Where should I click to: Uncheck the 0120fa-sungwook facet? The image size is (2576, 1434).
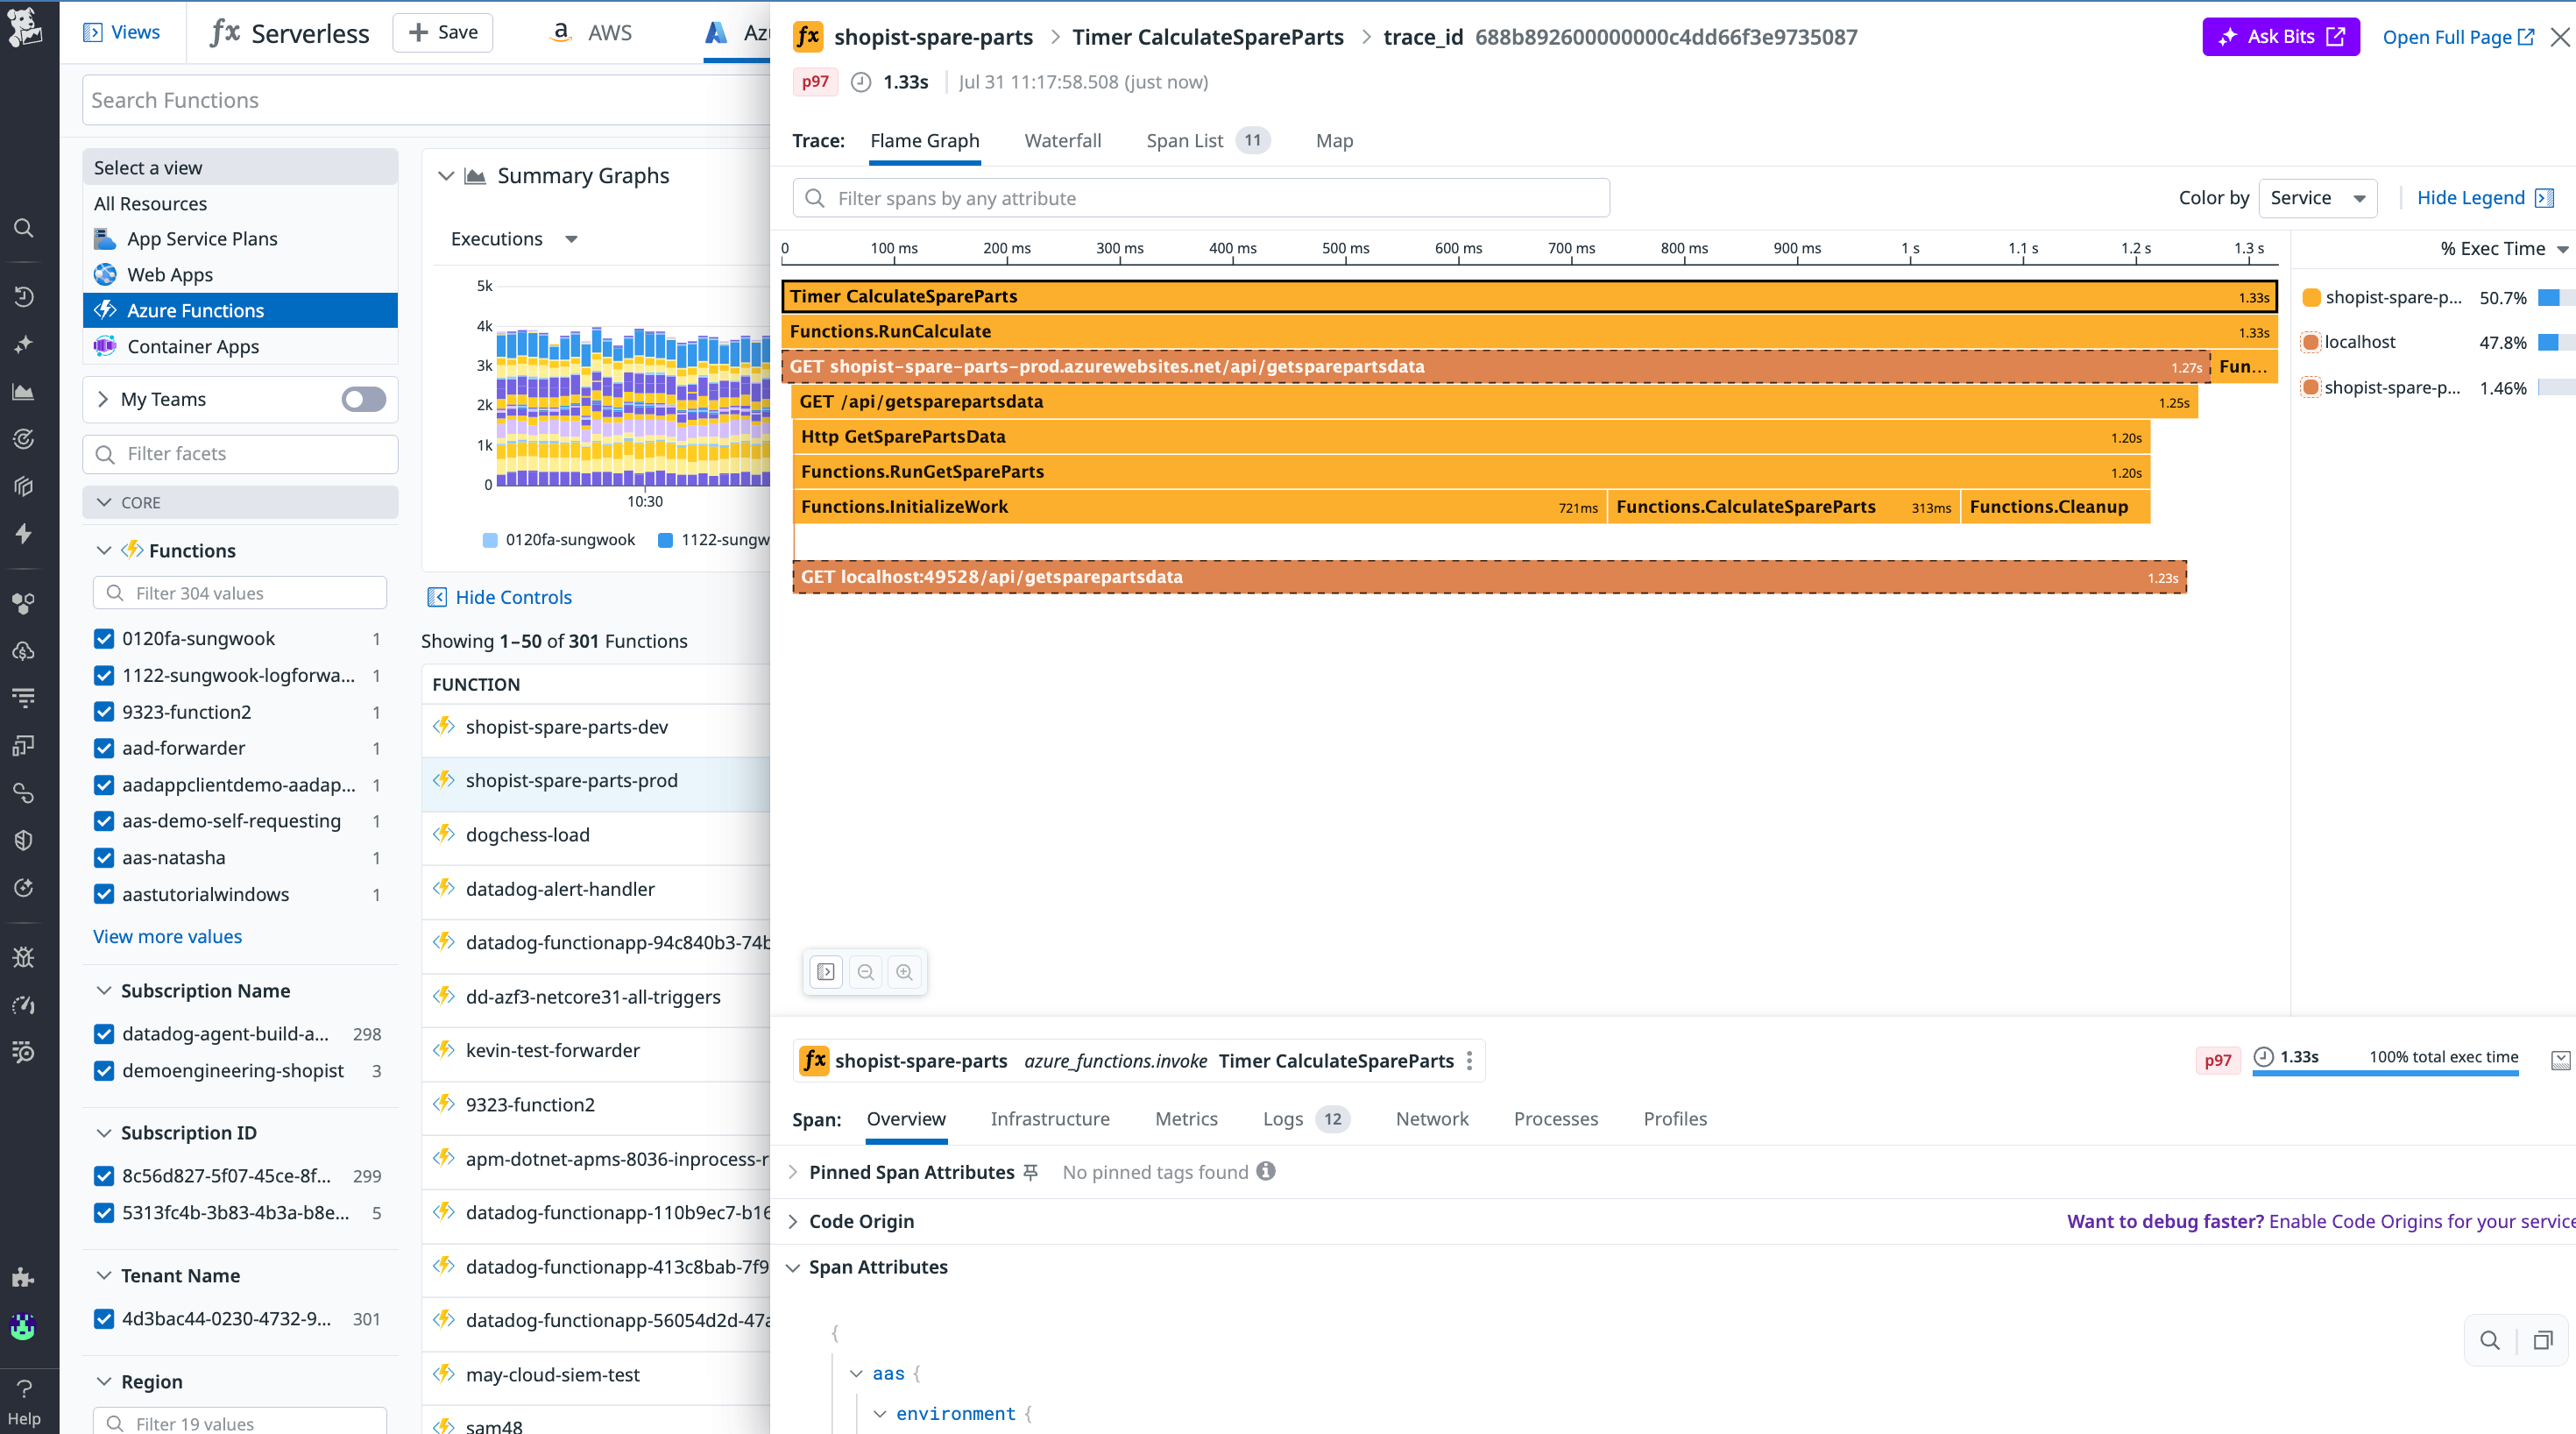[x=104, y=637]
